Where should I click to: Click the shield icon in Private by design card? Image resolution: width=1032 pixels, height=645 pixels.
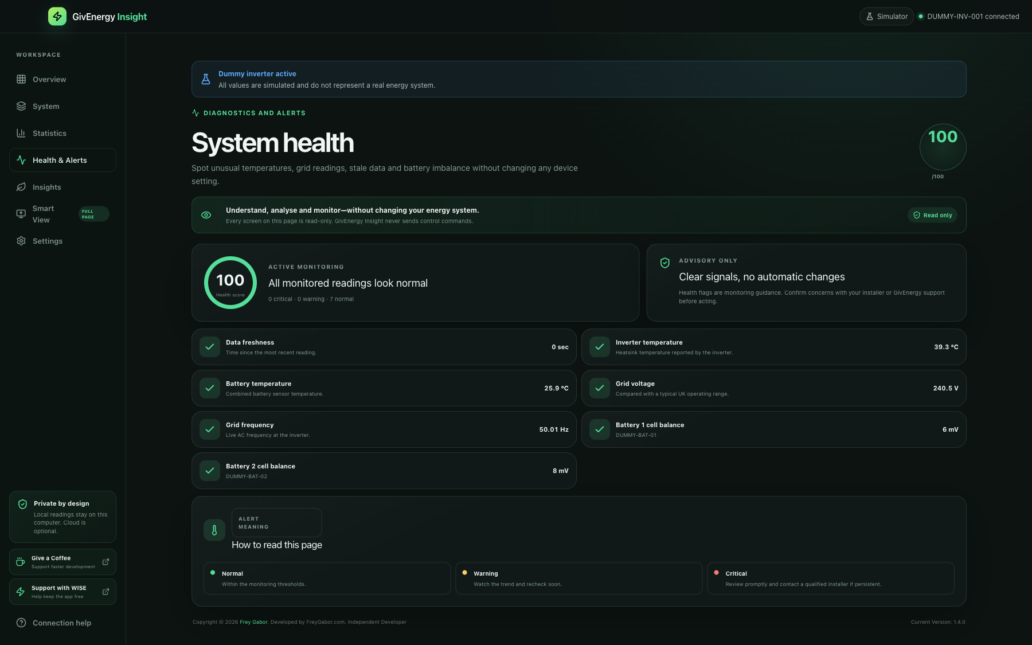[23, 504]
